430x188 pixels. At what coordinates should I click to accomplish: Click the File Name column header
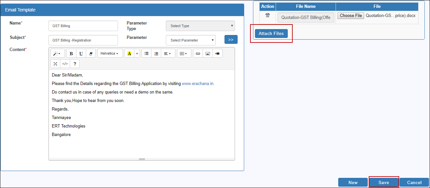point(306,7)
